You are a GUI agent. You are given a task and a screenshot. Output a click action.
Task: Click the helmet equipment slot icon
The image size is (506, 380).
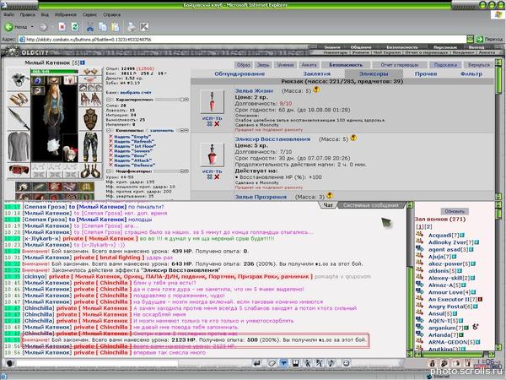pyautogui.click(x=19, y=79)
